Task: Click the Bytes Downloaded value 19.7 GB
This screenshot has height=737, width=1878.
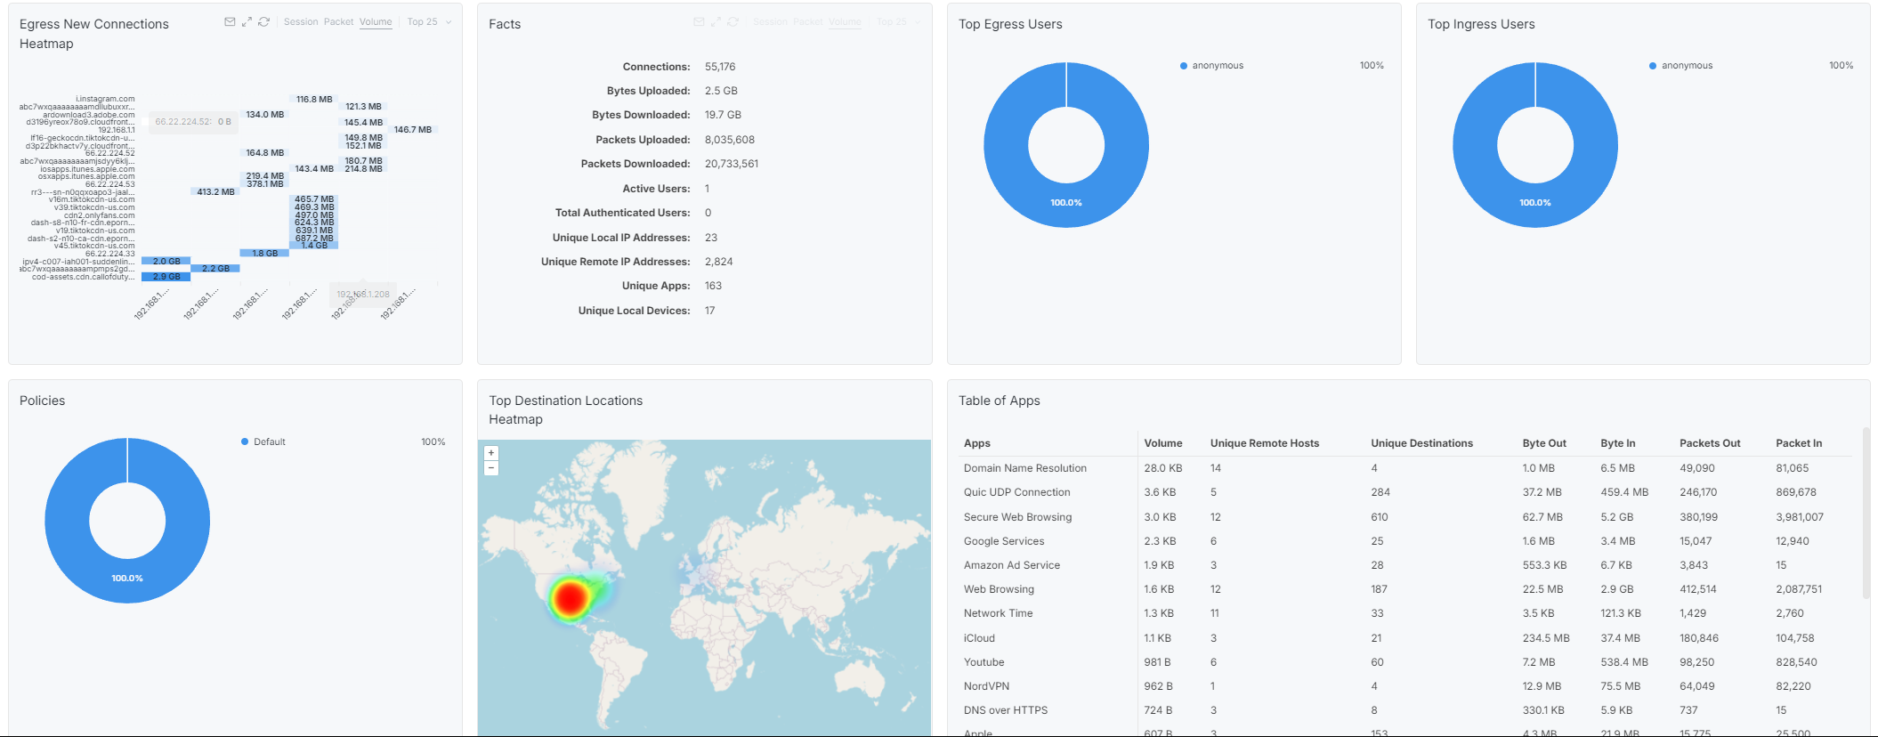Action: 723,115
